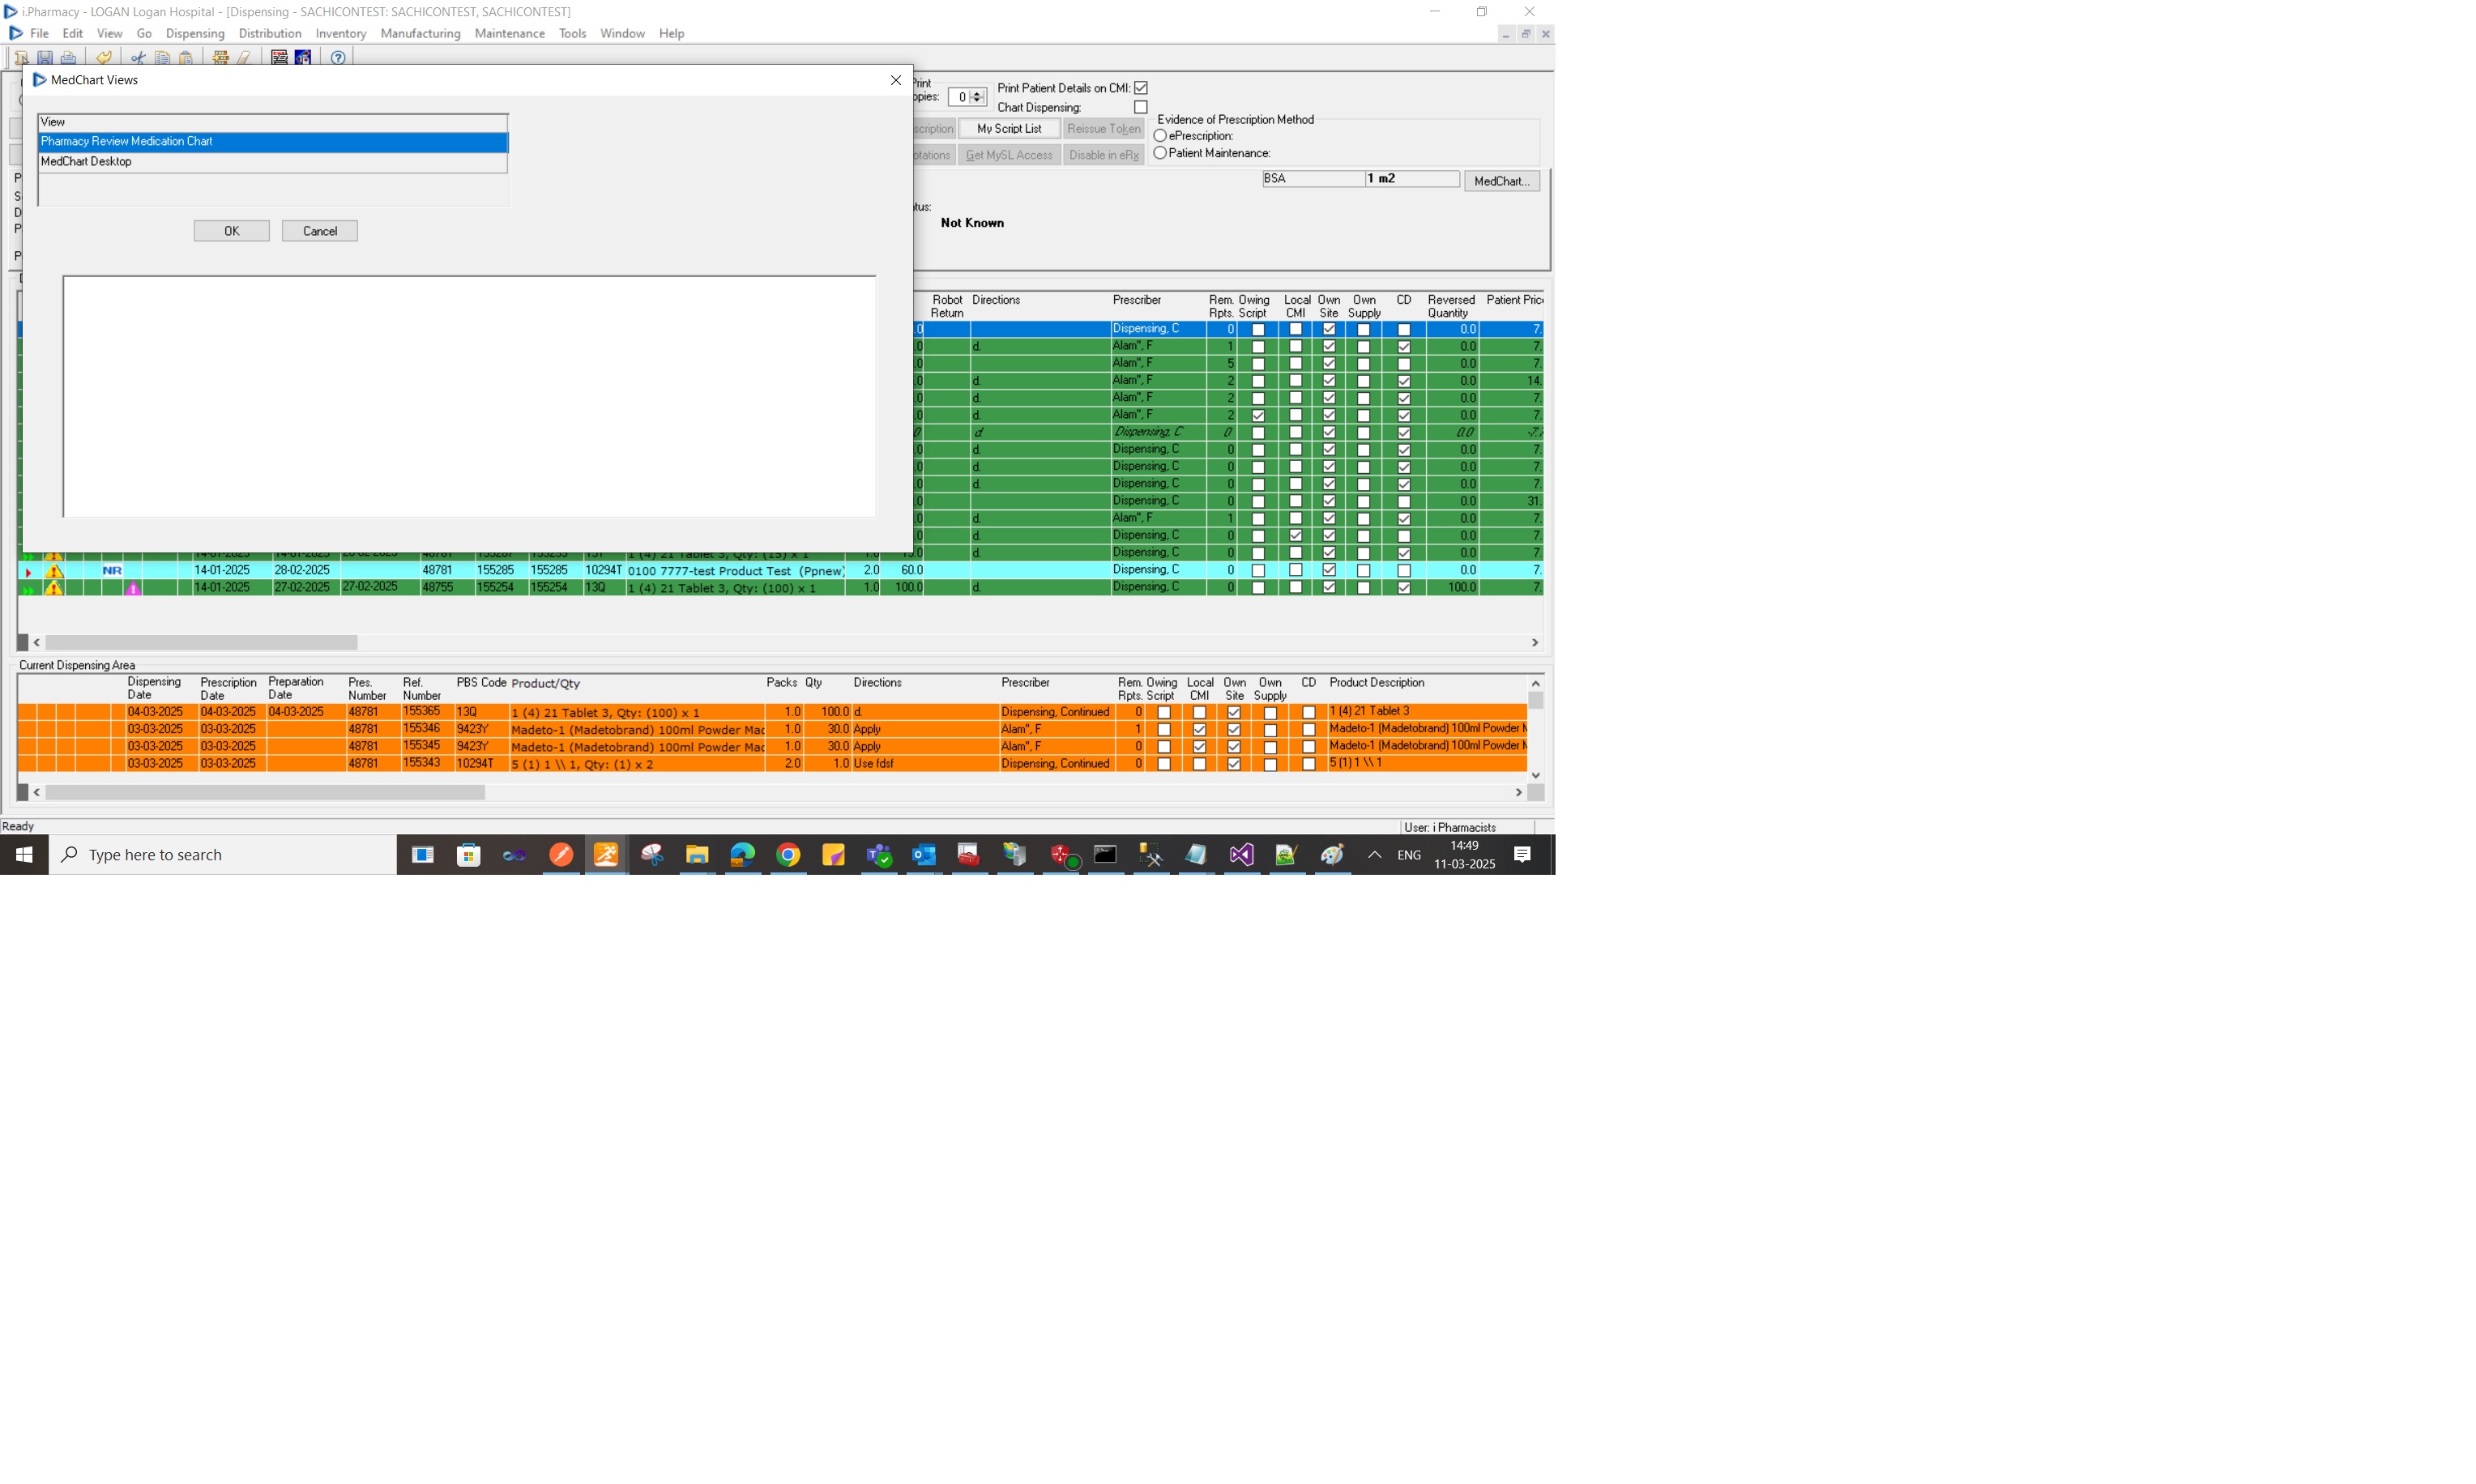The image size is (2476, 1484).
Task: Click the yellow Undo arrow toolbar icon
Action: tap(104, 58)
